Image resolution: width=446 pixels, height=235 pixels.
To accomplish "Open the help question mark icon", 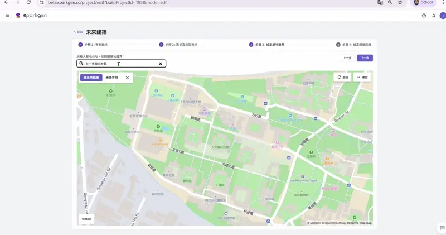I will pyautogui.click(x=424, y=16).
